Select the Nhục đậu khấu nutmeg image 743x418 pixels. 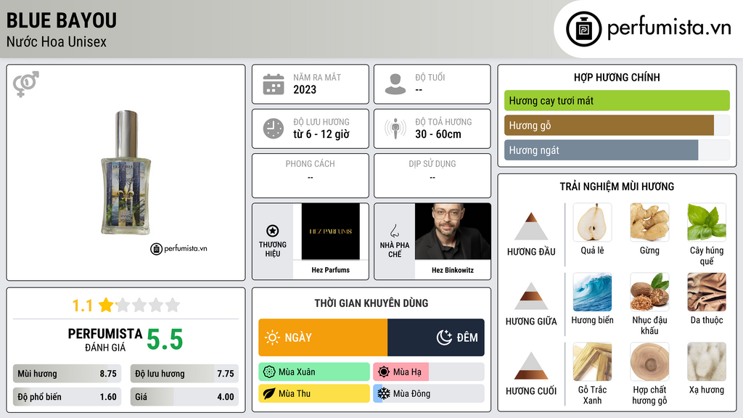point(649,292)
